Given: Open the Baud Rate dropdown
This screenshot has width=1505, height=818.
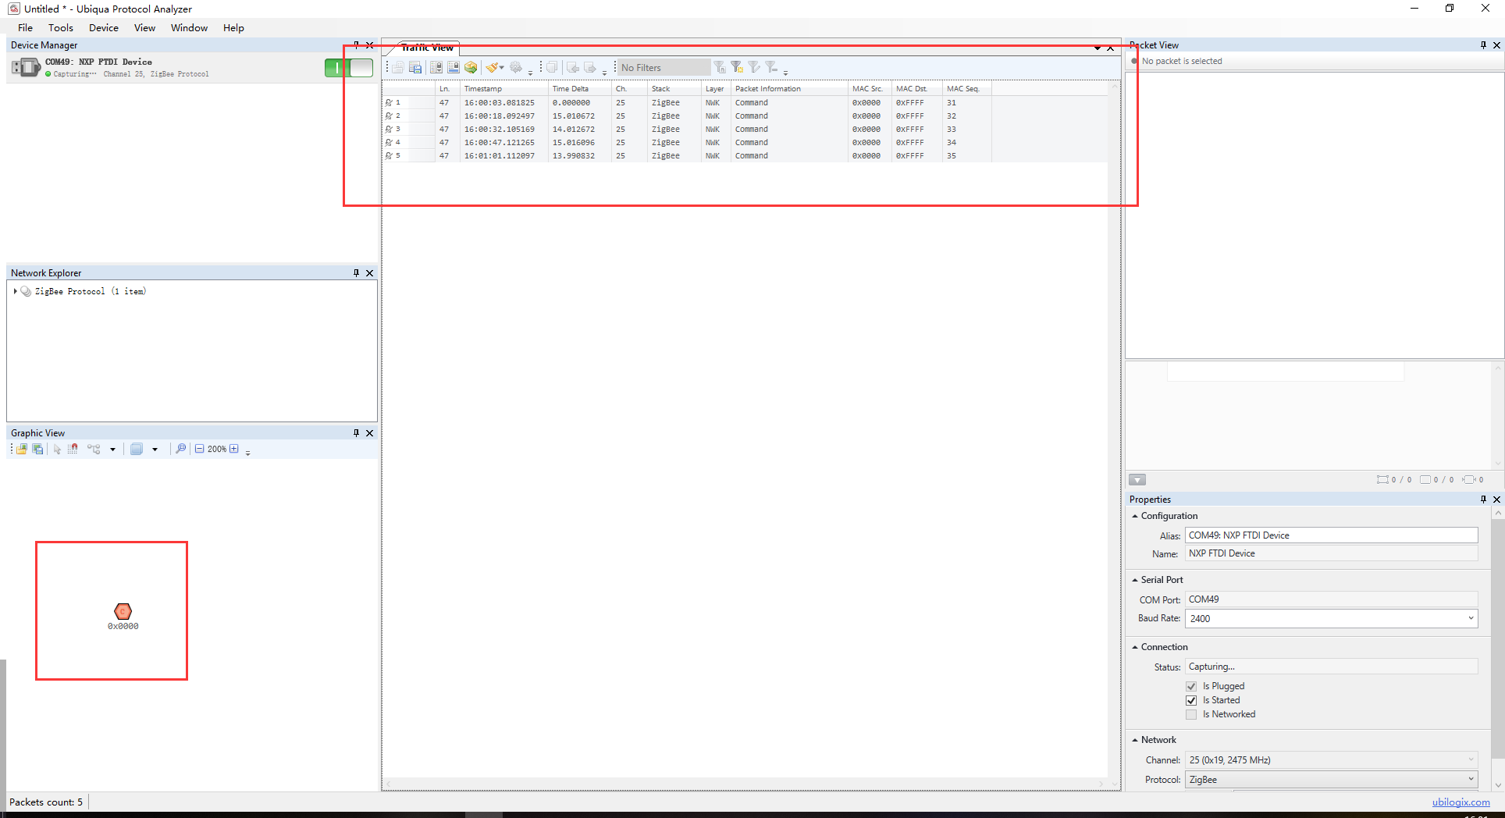Looking at the screenshot, I should pyautogui.click(x=1471, y=619).
